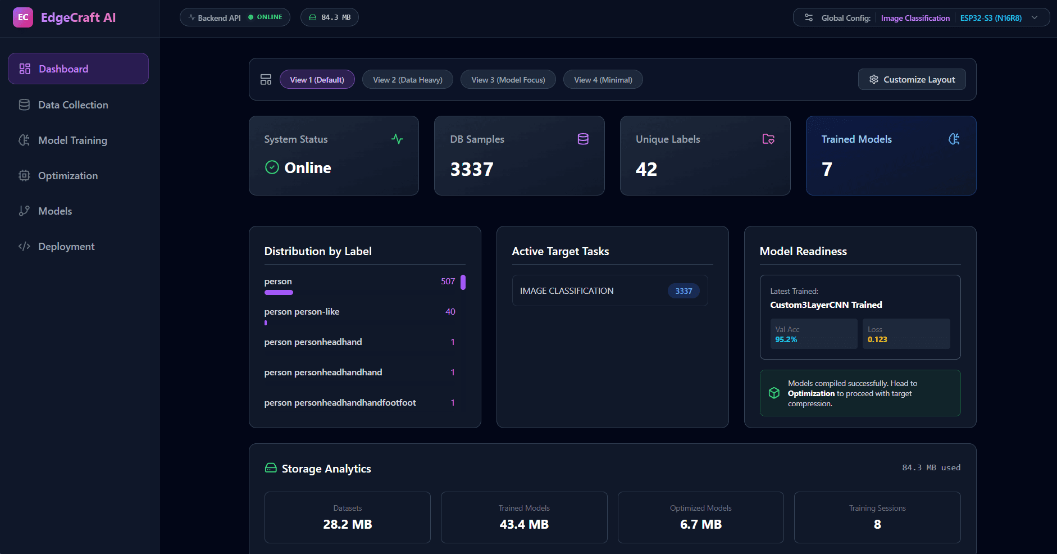Viewport: 1057px width, 554px height.
Task: Click the Customize Layout button
Action: pyautogui.click(x=912, y=79)
